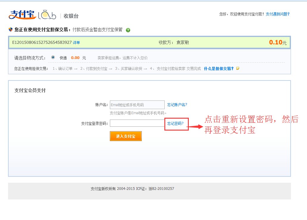Screen dimensions: 307x220
Task: Open the green question mark help icon
Action: [x=128, y=30]
